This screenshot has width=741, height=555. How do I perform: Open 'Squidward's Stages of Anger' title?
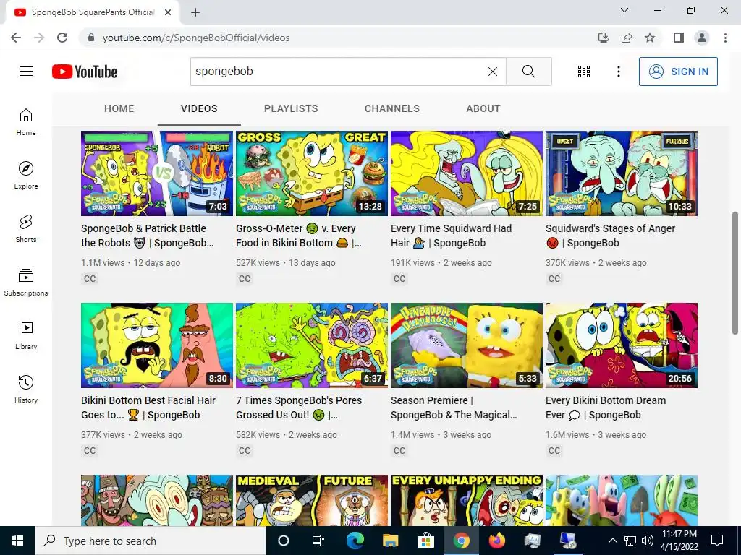[610, 236]
